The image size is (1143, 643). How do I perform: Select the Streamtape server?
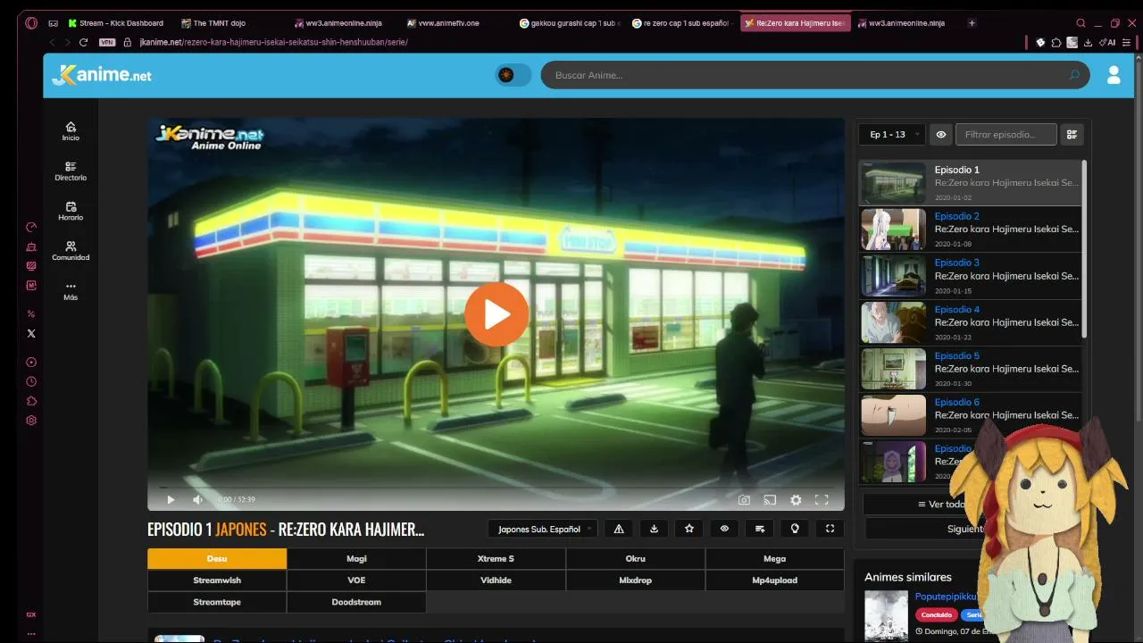pyautogui.click(x=217, y=602)
